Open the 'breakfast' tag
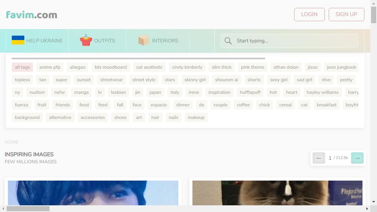This screenshot has width=377, height=212. coord(326,104)
